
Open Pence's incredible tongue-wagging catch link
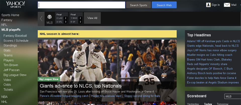[64, 96]
